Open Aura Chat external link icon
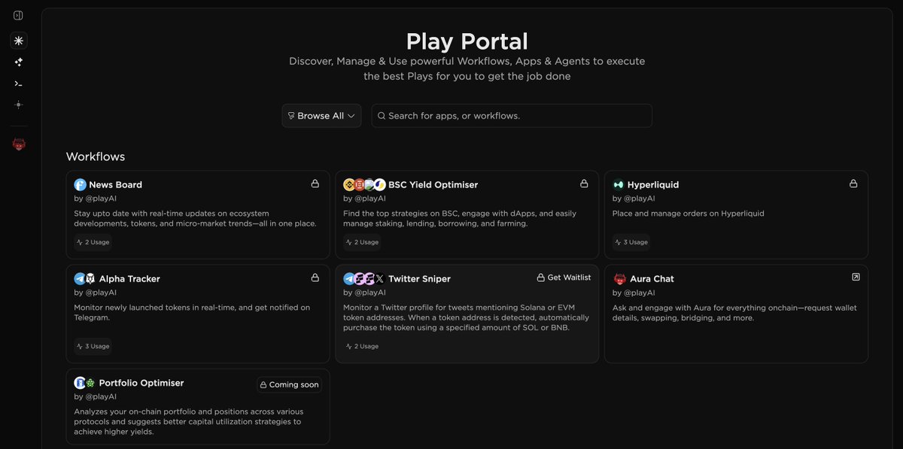903x449 pixels. [x=856, y=278]
